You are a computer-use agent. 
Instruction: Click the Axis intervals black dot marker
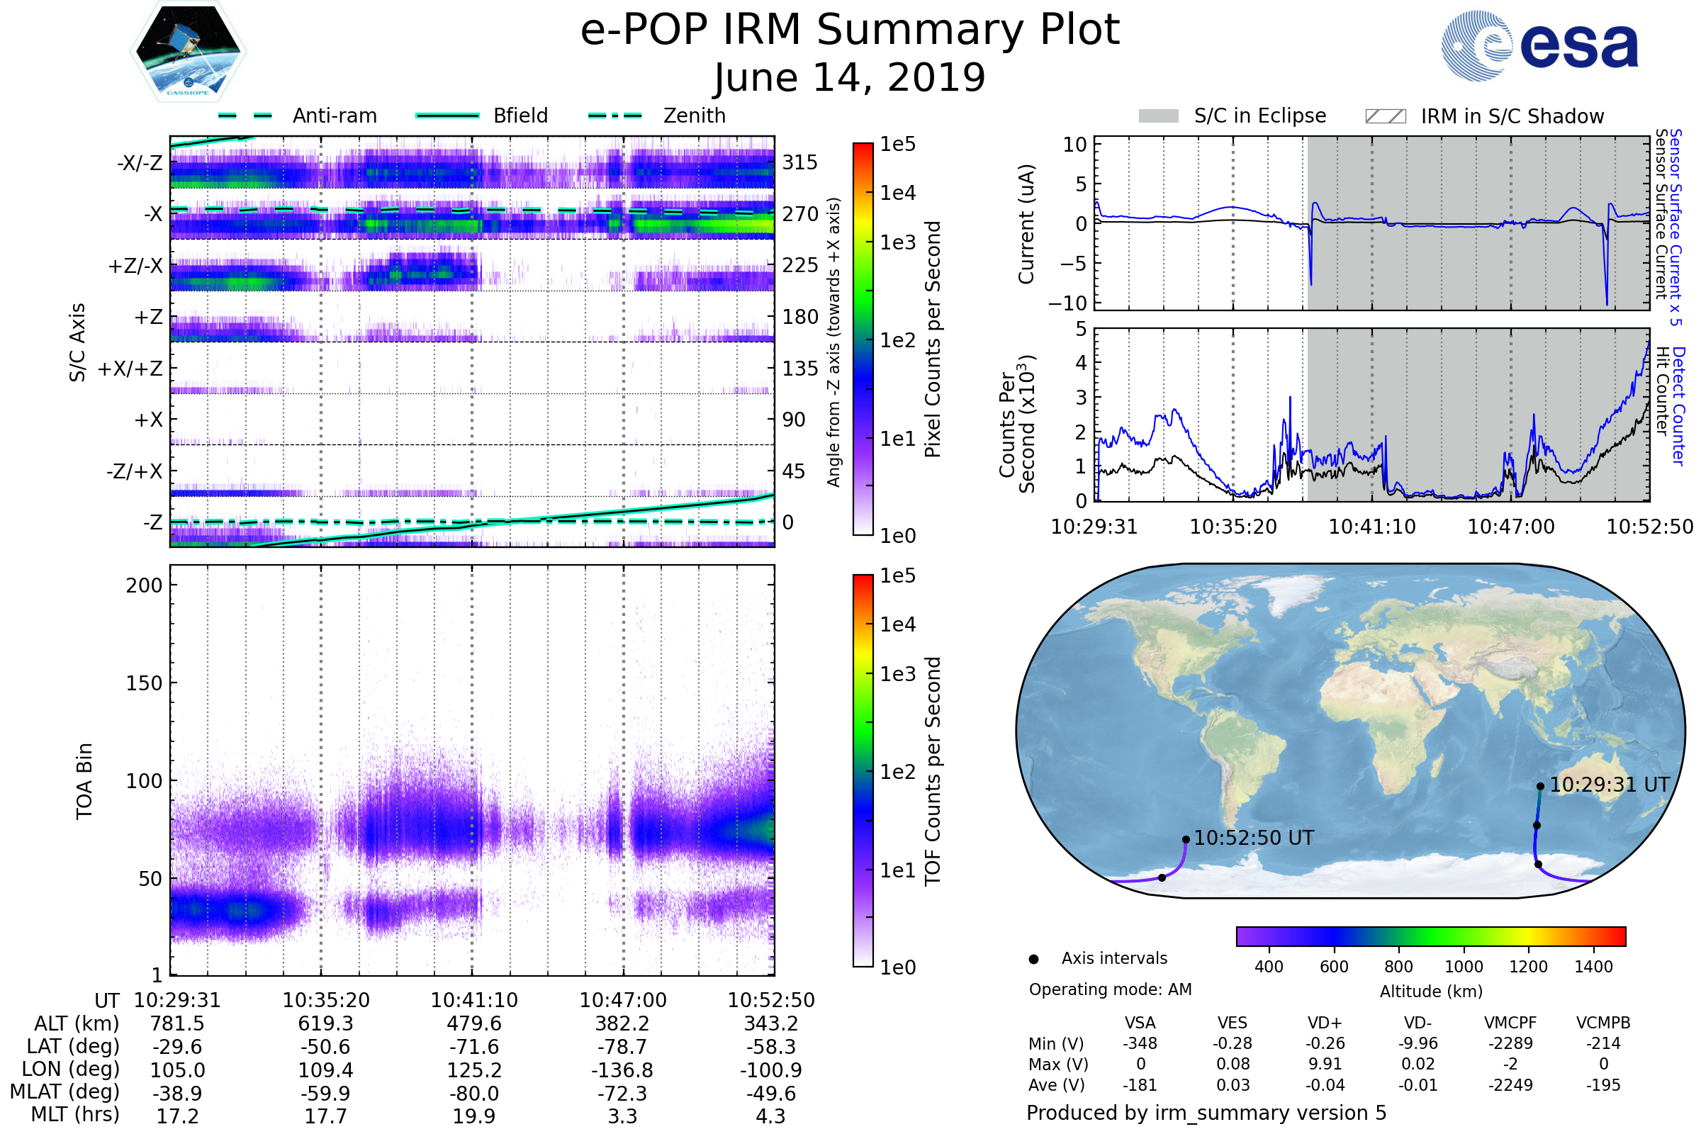pyautogui.click(x=1033, y=959)
